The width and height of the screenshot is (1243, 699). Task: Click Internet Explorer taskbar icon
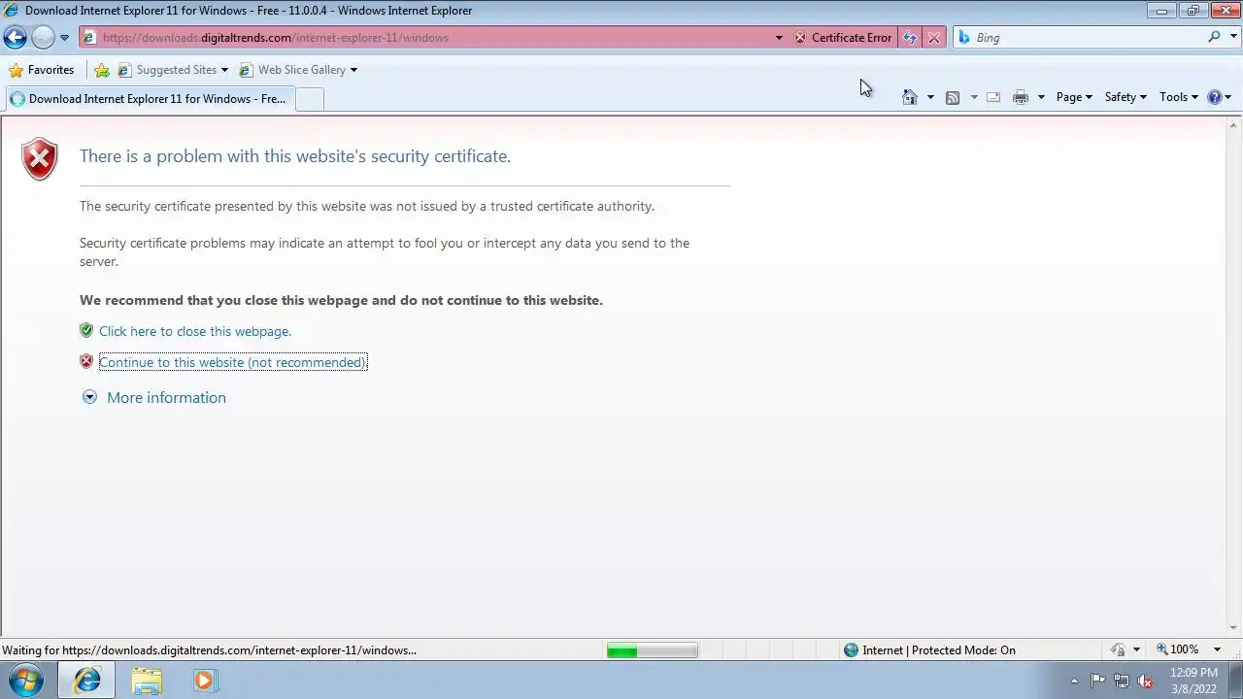86,681
